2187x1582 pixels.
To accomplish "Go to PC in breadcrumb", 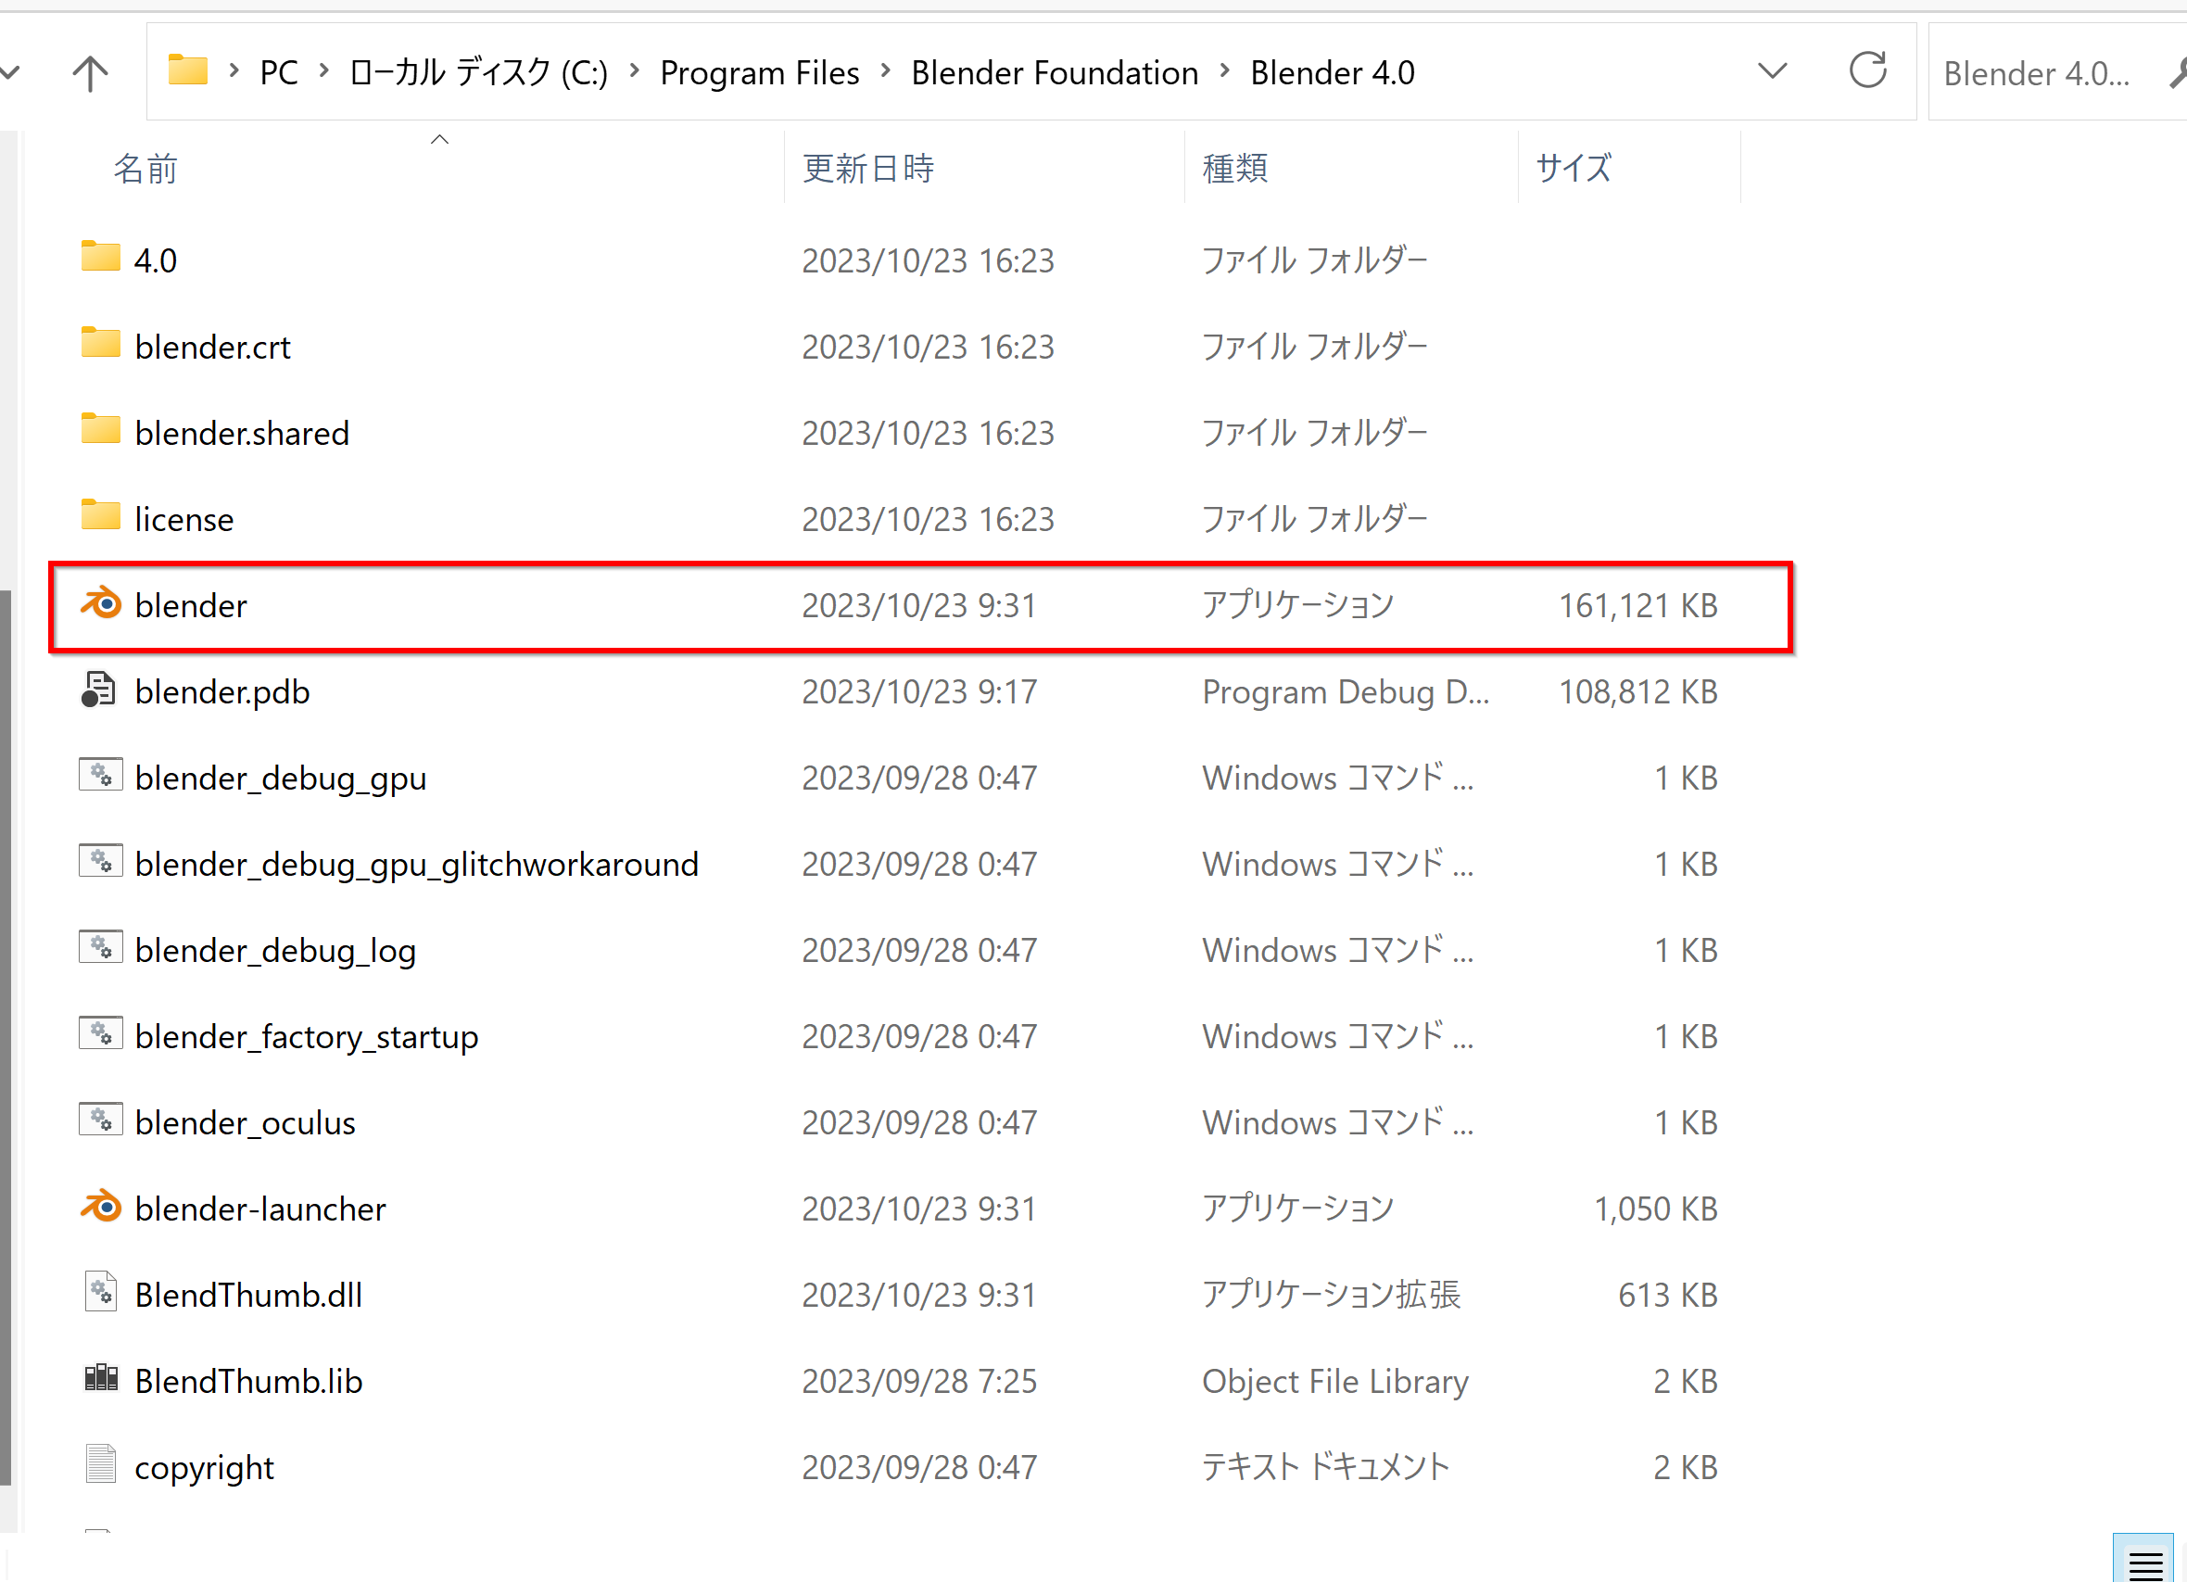I will pos(279,72).
